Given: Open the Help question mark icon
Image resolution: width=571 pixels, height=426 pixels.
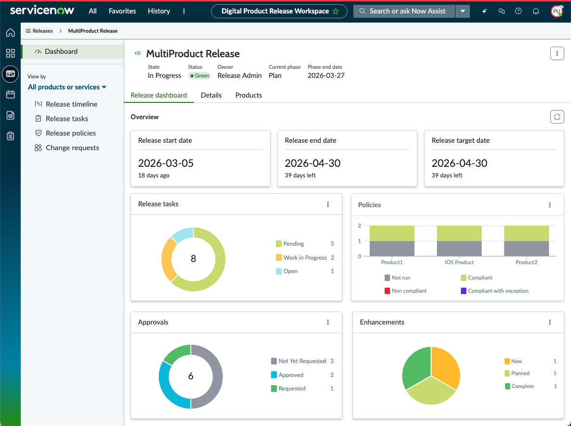Looking at the screenshot, I should (x=518, y=11).
